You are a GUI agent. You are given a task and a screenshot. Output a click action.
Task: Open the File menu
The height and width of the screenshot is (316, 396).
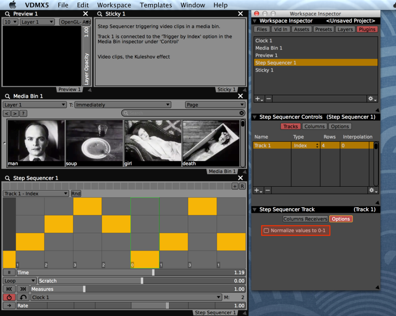click(63, 5)
